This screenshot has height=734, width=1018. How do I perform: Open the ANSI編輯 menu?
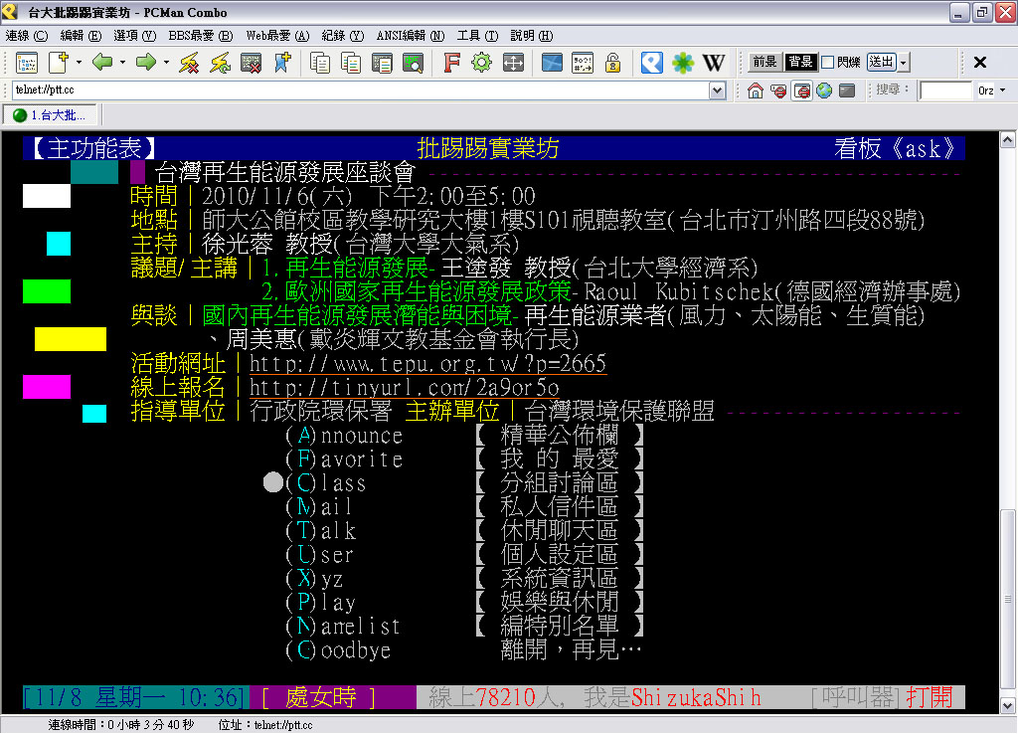[x=411, y=36]
